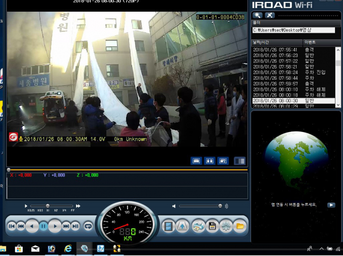The height and width of the screenshot is (256, 343).
Task: Click the playback speed slider handle
Action: click(x=48, y=206)
